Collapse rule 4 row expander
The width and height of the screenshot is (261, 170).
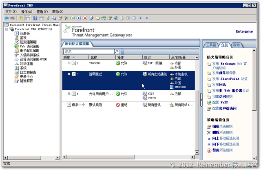click(x=69, y=94)
